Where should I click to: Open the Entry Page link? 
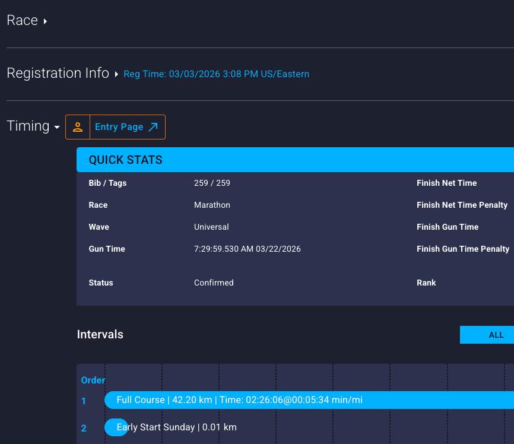pos(119,127)
